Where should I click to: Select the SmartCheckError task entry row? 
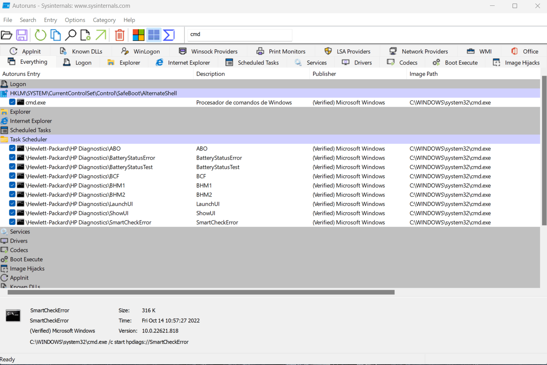click(270, 222)
